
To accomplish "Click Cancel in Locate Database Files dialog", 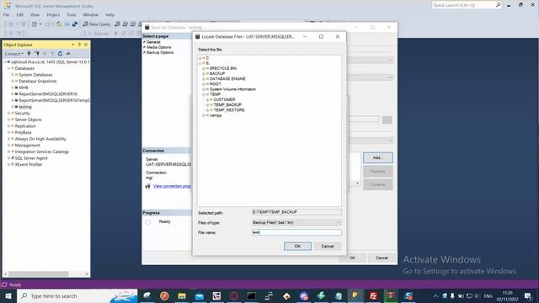I will point(328,247).
